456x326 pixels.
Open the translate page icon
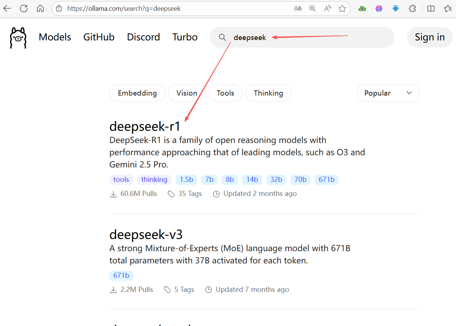tap(298, 9)
